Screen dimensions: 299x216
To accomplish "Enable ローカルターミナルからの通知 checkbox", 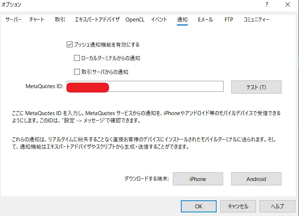I will pyautogui.click(x=76, y=58).
